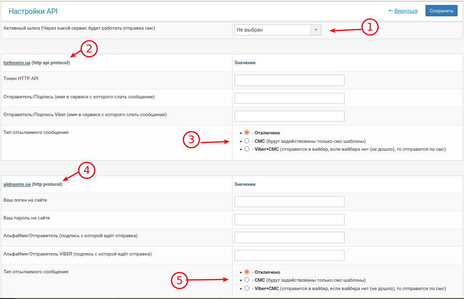
Task: Open the alphasms.ua link
Action: click(17, 184)
